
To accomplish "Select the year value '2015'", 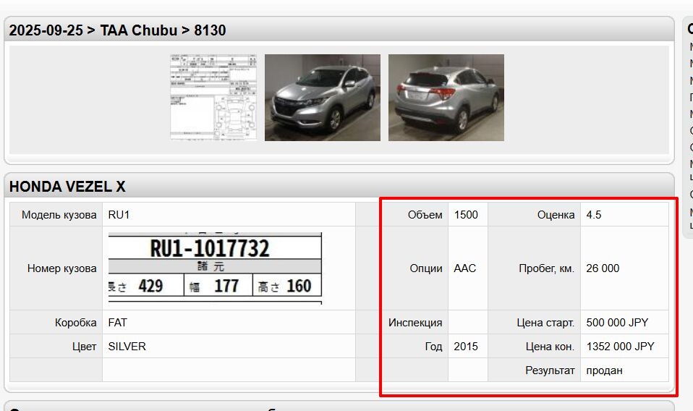I will point(466,347).
